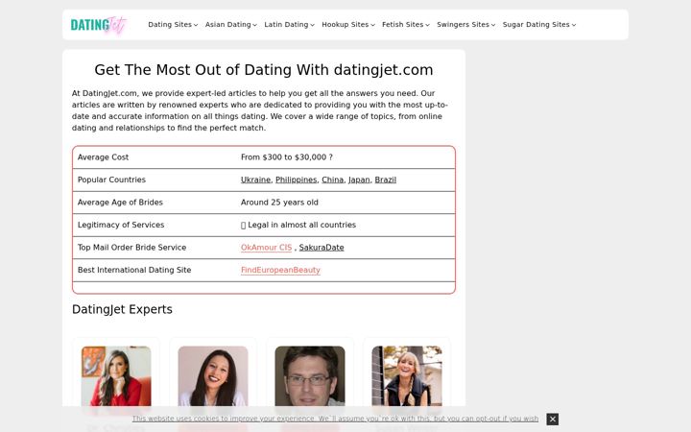Click 'From $300 to $30,000 ?' value
The height and width of the screenshot is (432, 691).
[x=286, y=157]
